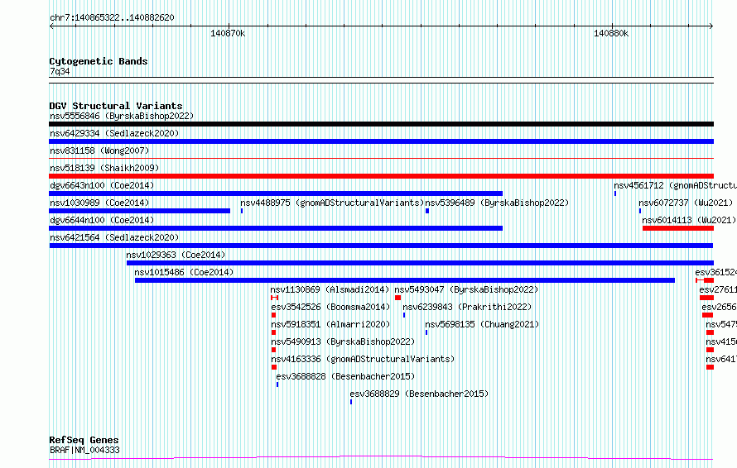Select the red nsv6014113 variant bar
Image resolution: width=737 pixels, height=468 pixels.
click(x=678, y=228)
